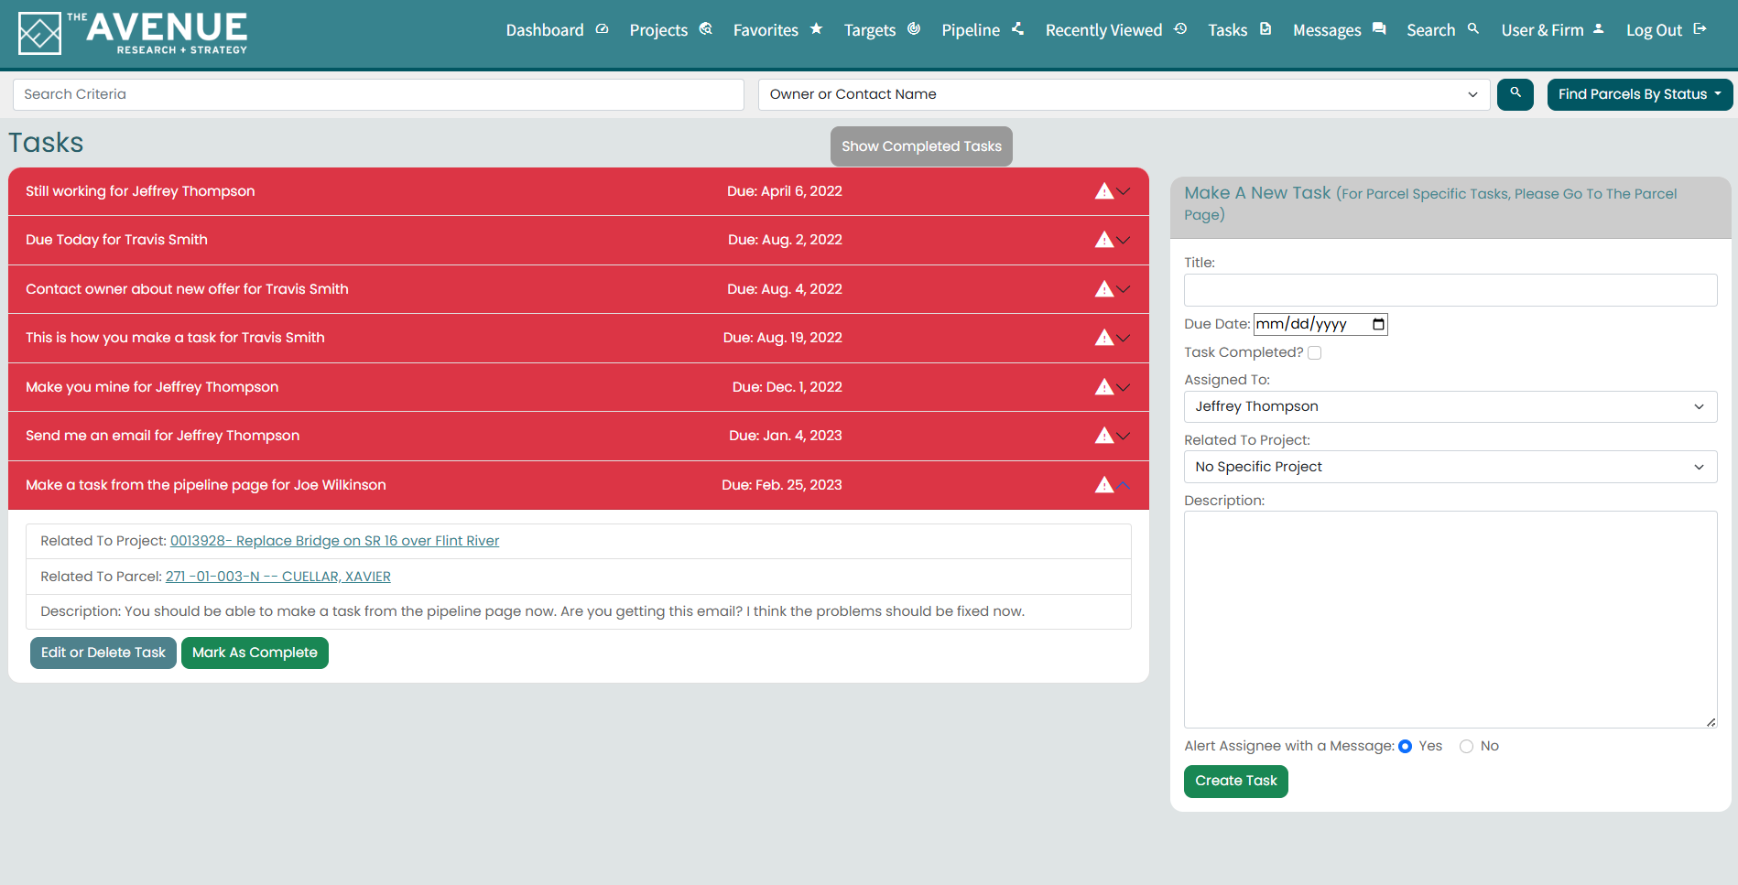This screenshot has height=885, width=1738.
Task: Click the User & Firm person icon
Action: point(1598,29)
